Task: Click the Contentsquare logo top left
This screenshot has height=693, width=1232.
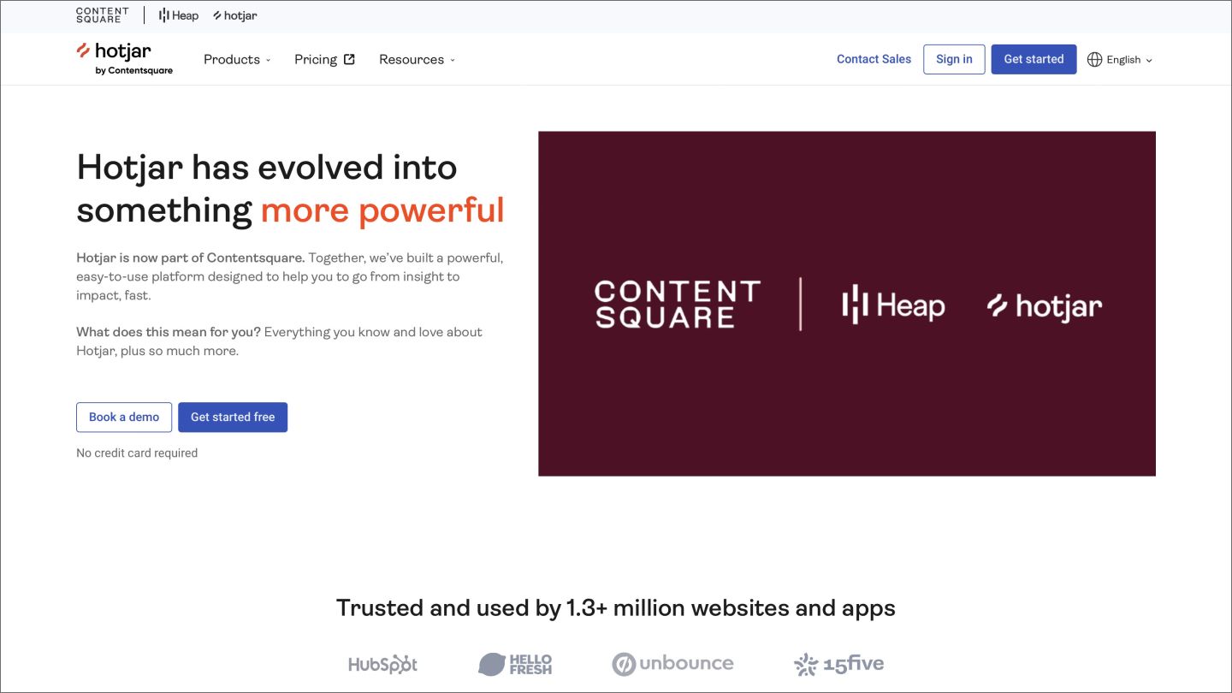Action: coord(102,15)
